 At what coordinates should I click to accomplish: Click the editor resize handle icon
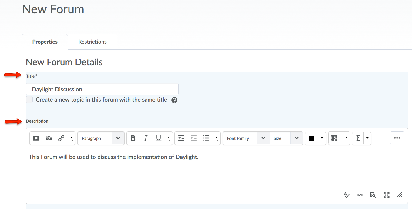[x=400, y=195]
